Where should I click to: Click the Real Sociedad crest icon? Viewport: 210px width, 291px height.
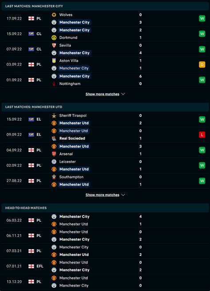[54, 138]
